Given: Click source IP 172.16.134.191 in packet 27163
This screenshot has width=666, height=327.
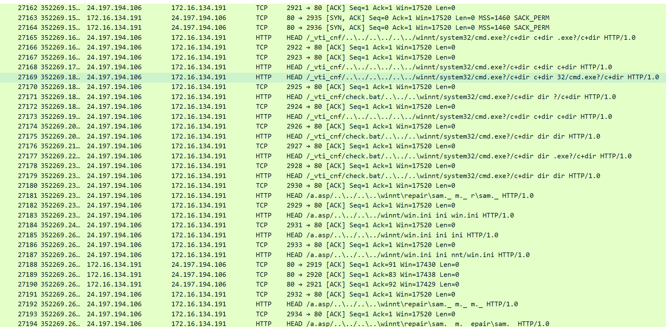Looking at the screenshot, I should coord(114,18).
